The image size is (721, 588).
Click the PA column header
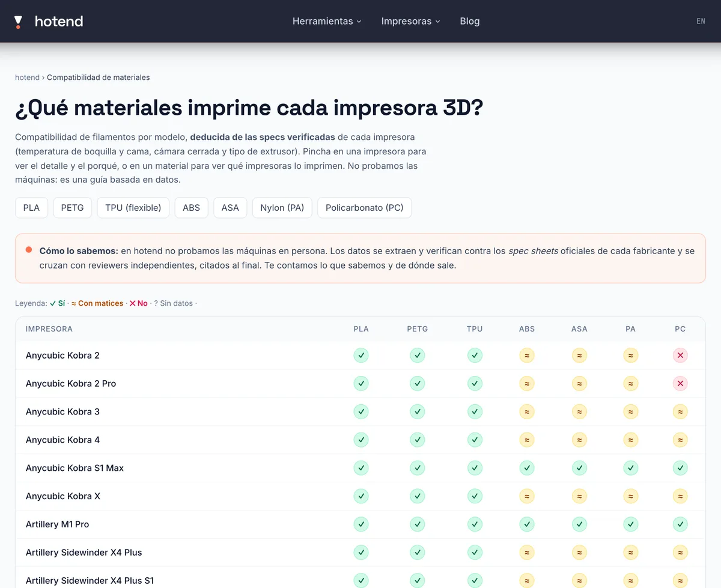[x=630, y=329]
